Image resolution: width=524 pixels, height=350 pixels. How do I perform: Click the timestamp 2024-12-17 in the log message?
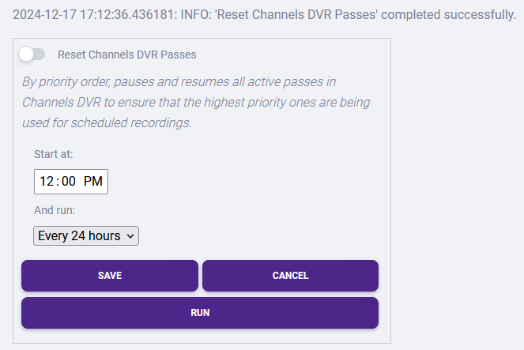pyautogui.click(x=44, y=15)
